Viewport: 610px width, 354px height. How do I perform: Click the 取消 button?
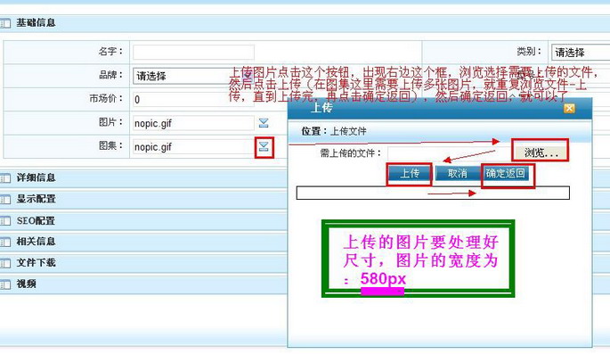pos(457,173)
